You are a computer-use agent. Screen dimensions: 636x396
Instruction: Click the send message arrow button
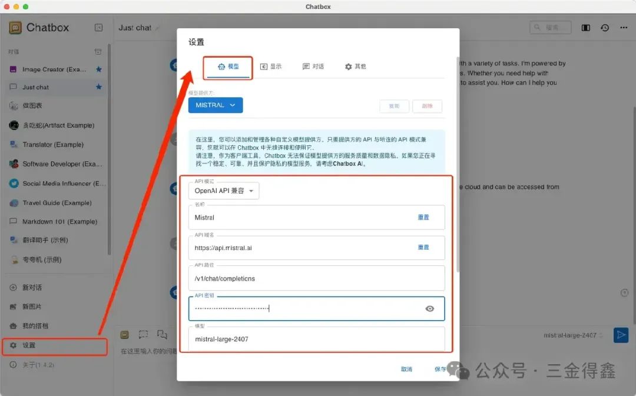pos(621,335)
